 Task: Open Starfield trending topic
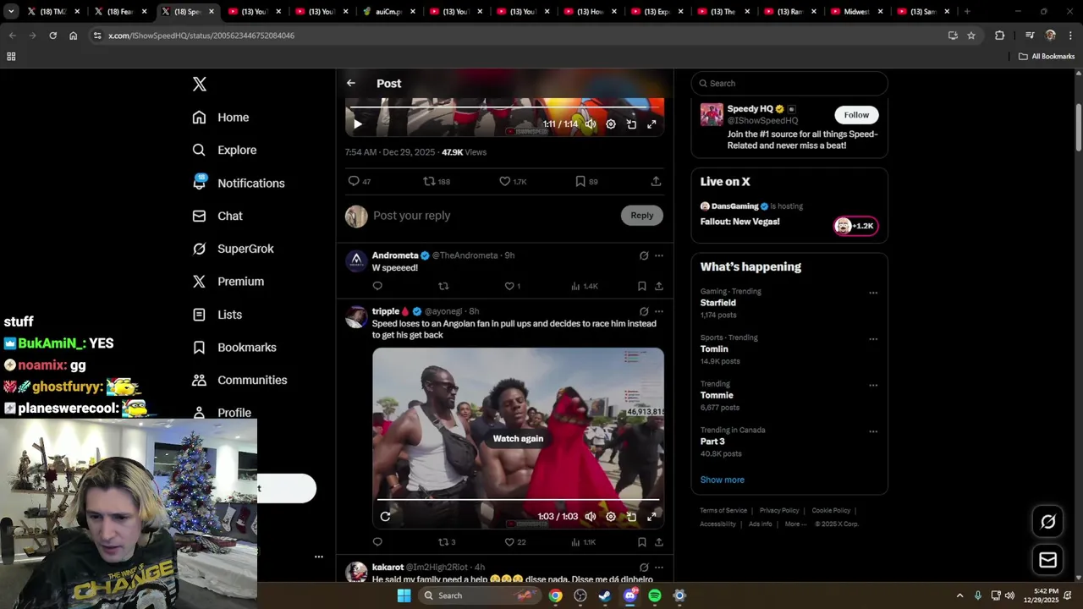pyautogui.click(x=717, y=303)
